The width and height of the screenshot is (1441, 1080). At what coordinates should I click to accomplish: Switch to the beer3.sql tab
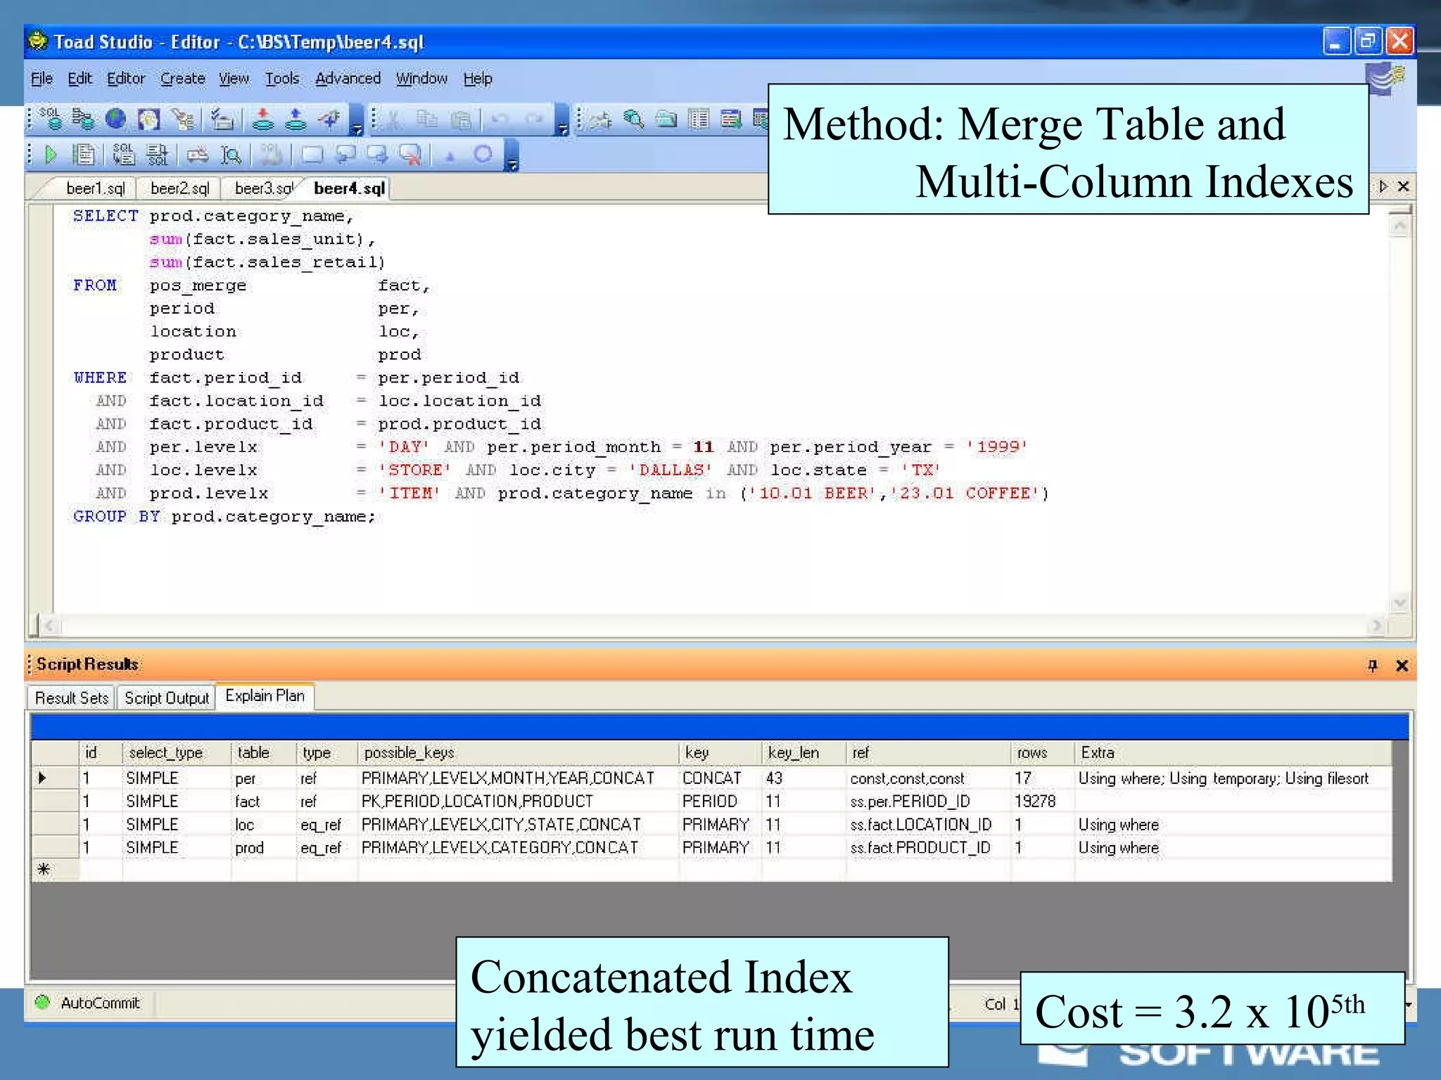[x=264, y=188]
